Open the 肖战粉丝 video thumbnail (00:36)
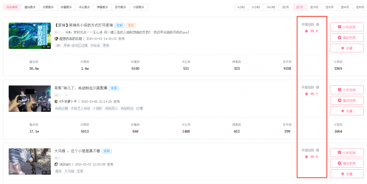The image size is (367, 184). [30, 99]
